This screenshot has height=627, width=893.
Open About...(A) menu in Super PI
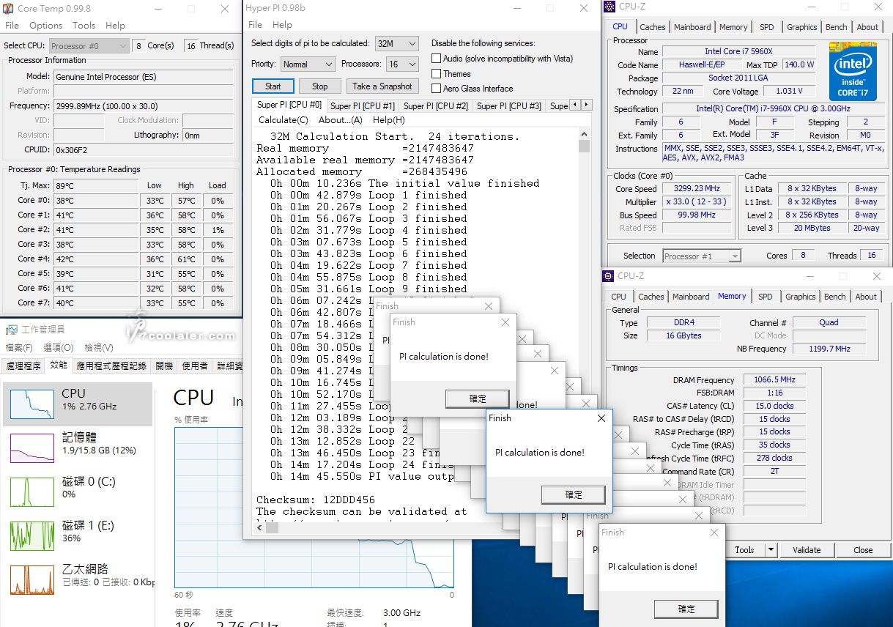coord(341,120)
